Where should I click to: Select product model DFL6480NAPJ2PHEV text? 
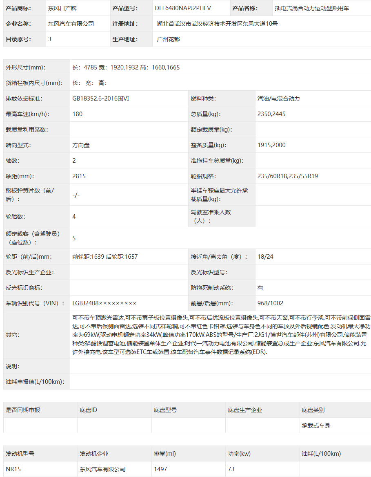[182, 8]
